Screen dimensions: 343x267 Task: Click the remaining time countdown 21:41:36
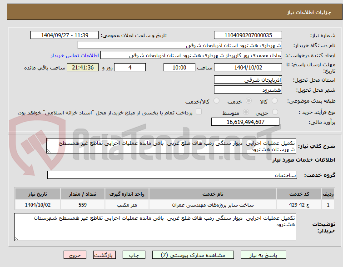click(83, 67)
